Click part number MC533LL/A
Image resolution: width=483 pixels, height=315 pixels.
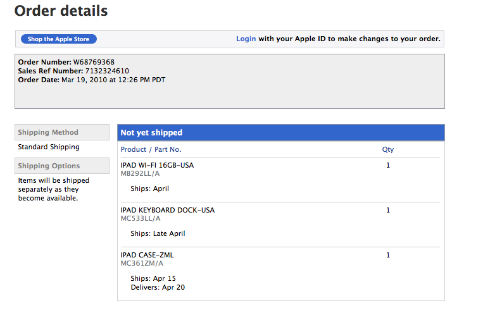tap(140, 218)
